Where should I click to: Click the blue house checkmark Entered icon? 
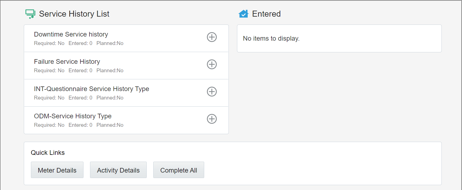pyautogui.click(x=243, y=14)
